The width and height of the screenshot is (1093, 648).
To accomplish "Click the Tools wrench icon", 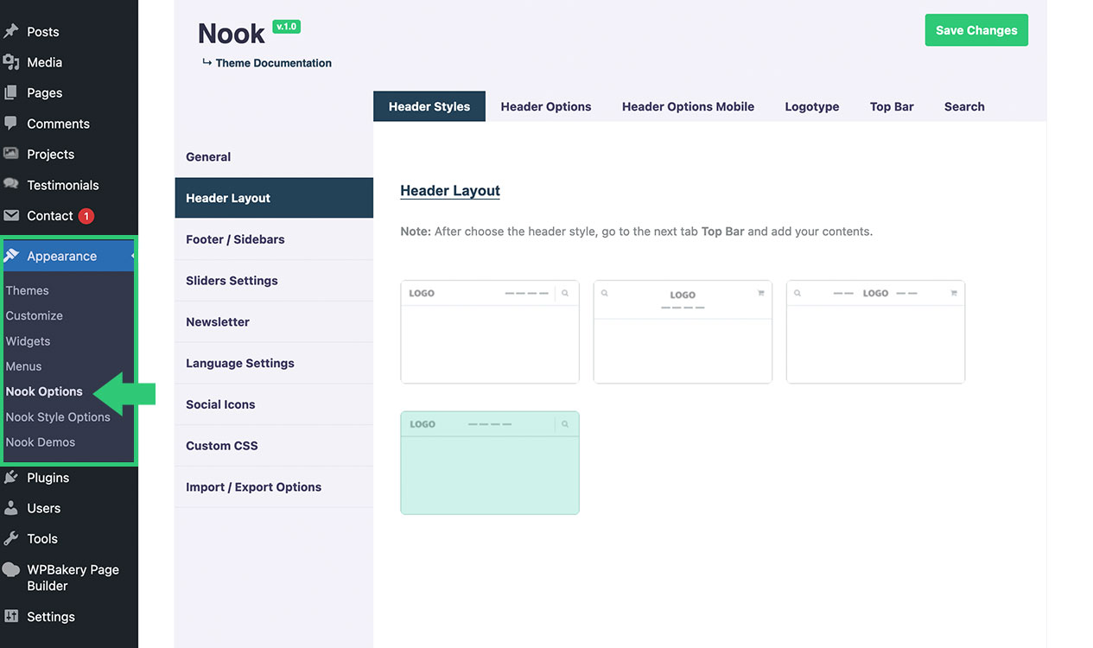I will 10,538.
